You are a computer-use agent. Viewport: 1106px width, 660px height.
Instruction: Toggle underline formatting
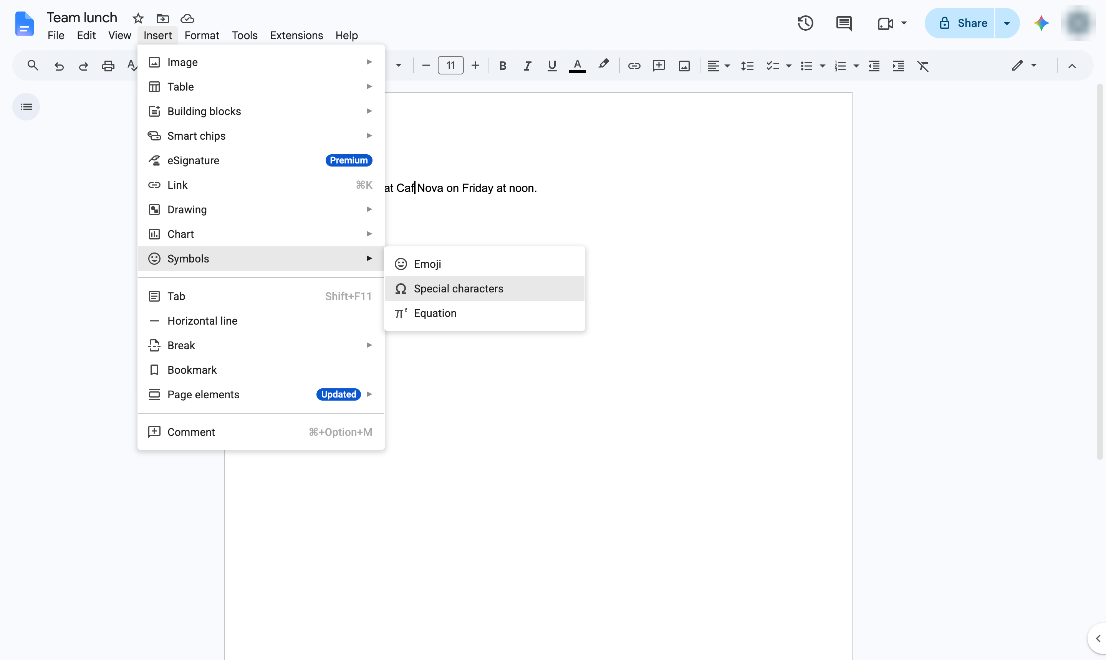(x=552, y=66)
